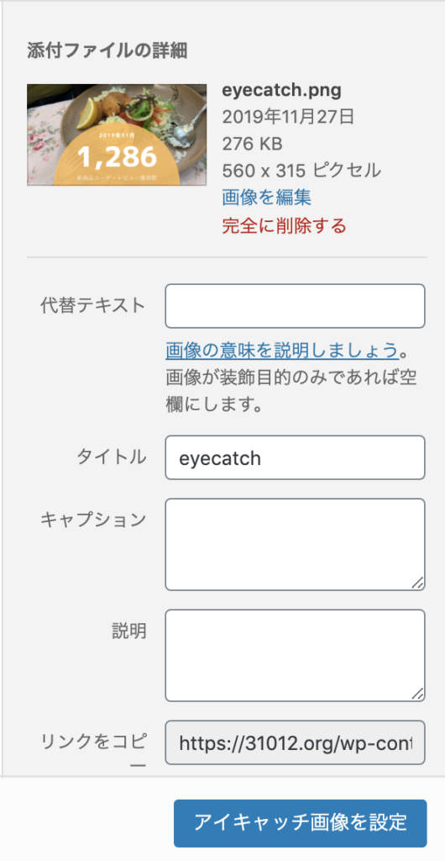Viewport: 445px width, 861px height.
Task: Select the リンクをコピー URL field
Action: pyautogui.click(x=295, y=742)
